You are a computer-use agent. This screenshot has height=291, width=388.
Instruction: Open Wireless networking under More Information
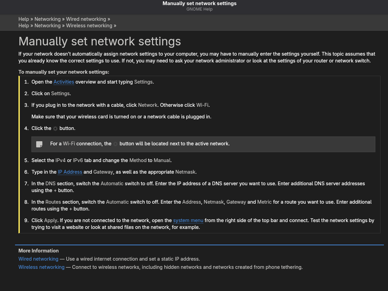coord(41,267)
